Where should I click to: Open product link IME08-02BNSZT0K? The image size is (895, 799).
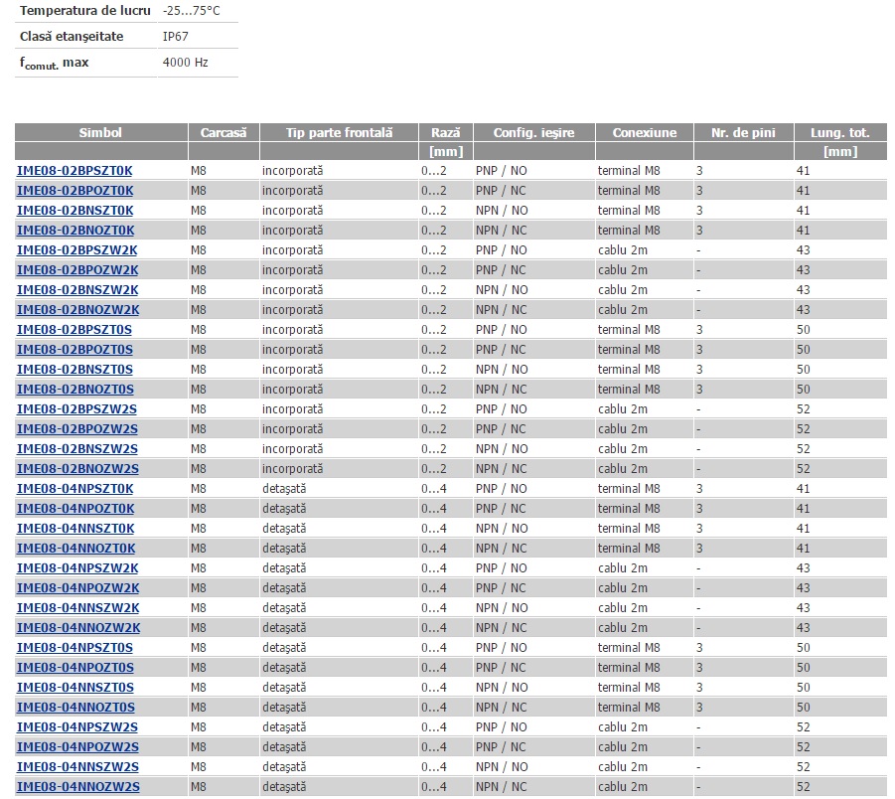tap(75, 211)
